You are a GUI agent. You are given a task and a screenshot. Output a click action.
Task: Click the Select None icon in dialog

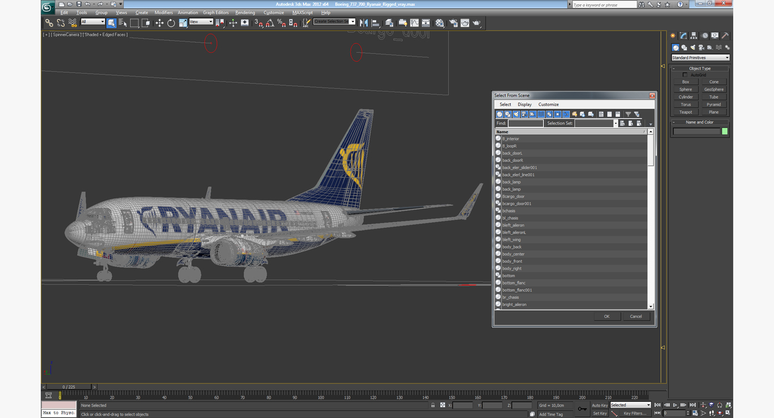[x=610, y=114]
